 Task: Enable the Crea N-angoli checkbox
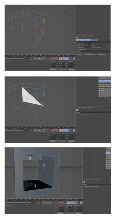pyautogui.click(x=100, y=47)
